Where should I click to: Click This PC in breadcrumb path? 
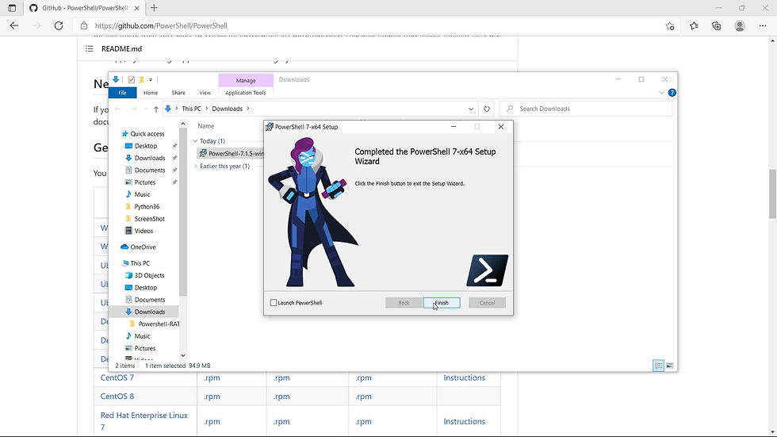191,109
